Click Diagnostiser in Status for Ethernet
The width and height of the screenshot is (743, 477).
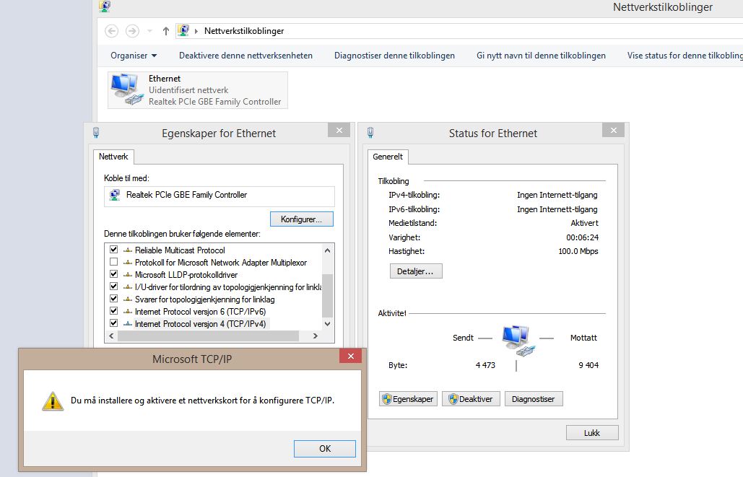tap(533, 399)
